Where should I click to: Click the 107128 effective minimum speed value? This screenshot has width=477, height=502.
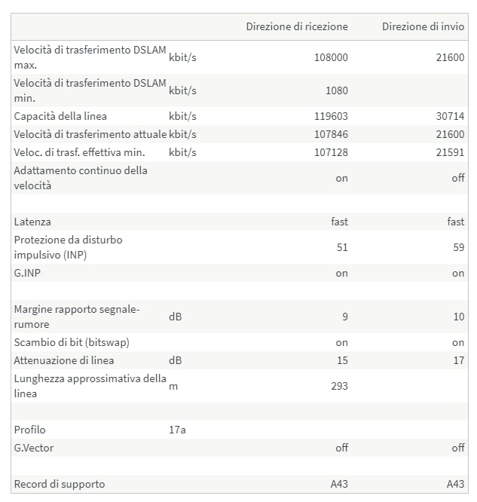331,152
